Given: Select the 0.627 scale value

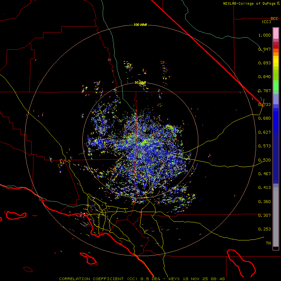Looking at the screenshot, I should [264, 132].
